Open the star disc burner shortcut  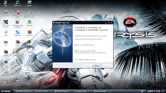[29, 12]
